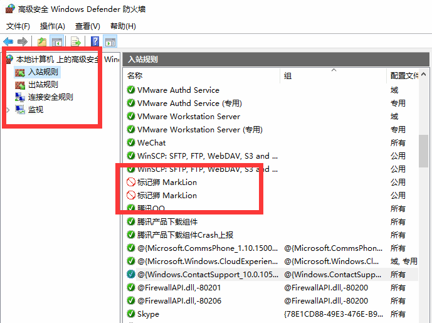Toggle the show/hide console tree icon
The image size is (432, 323).
(57, 42)
